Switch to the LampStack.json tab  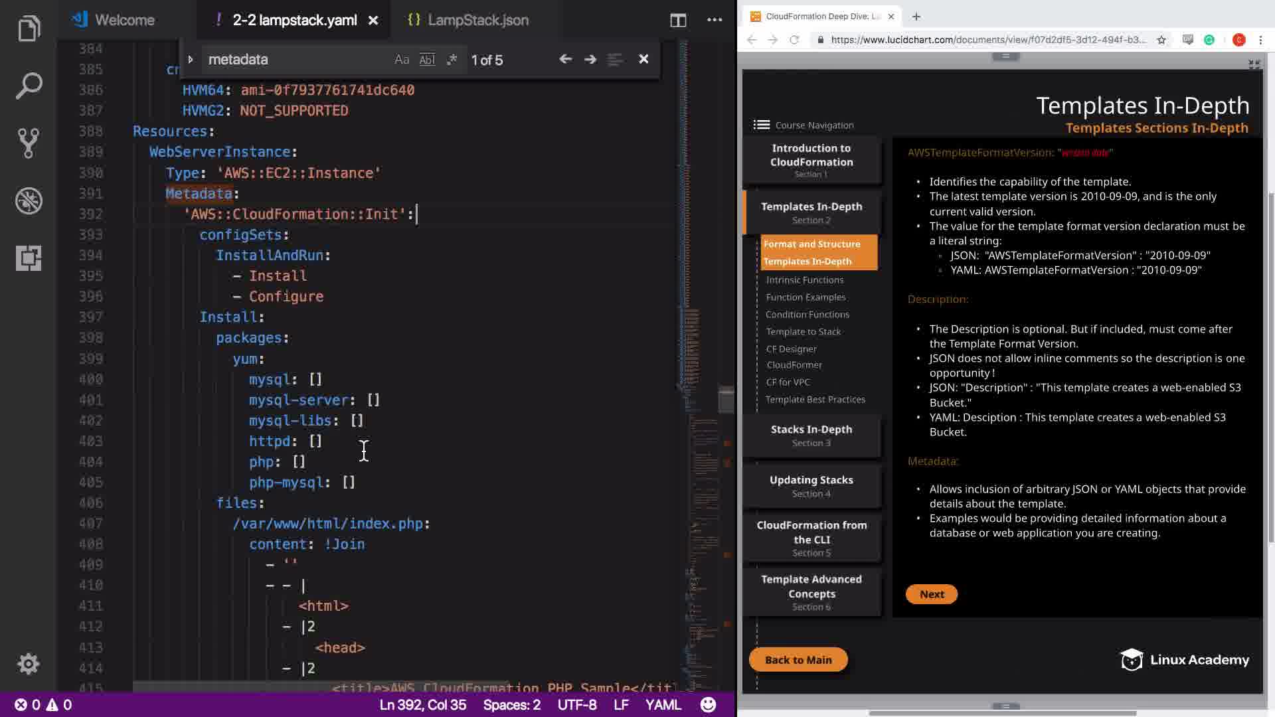[x=477, y=20]
